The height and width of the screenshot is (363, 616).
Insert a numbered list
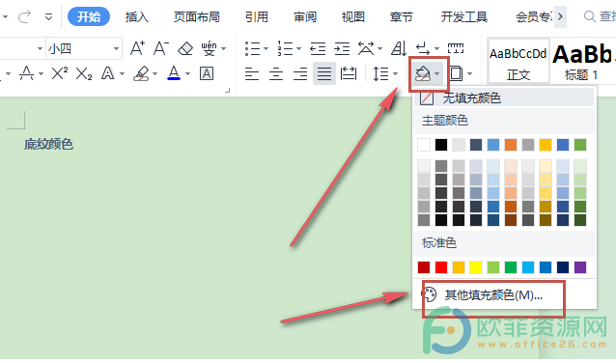285,48
